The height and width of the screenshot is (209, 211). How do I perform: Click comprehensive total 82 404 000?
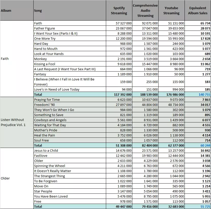145,145
